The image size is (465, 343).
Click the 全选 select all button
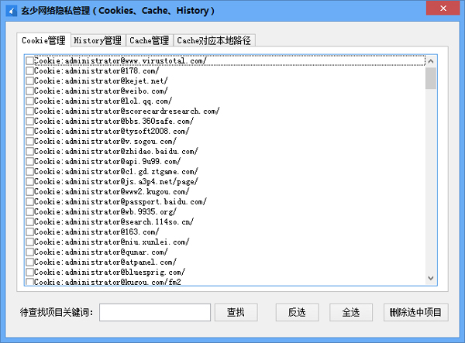tap(351, 312)
